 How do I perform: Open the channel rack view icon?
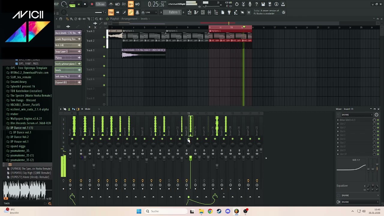203,12
